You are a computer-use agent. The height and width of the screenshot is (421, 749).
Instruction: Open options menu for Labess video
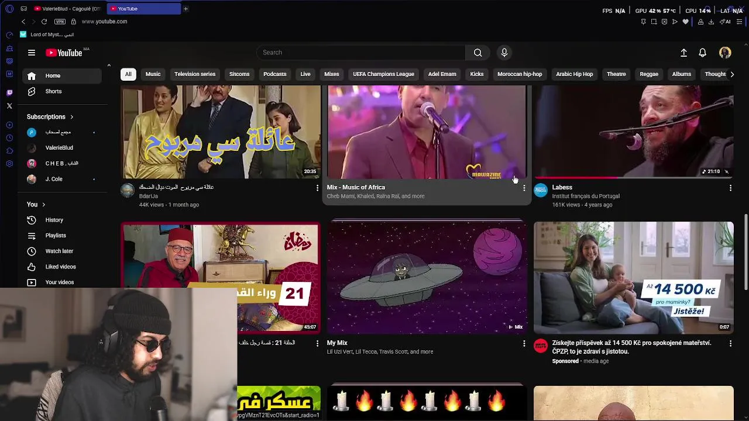click(730, 188)
